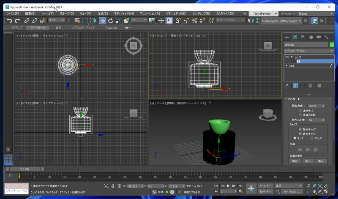Uncheck the 始点キャップ checkbox
Viewport: 338px width, 199px height.
coord(300,129)
